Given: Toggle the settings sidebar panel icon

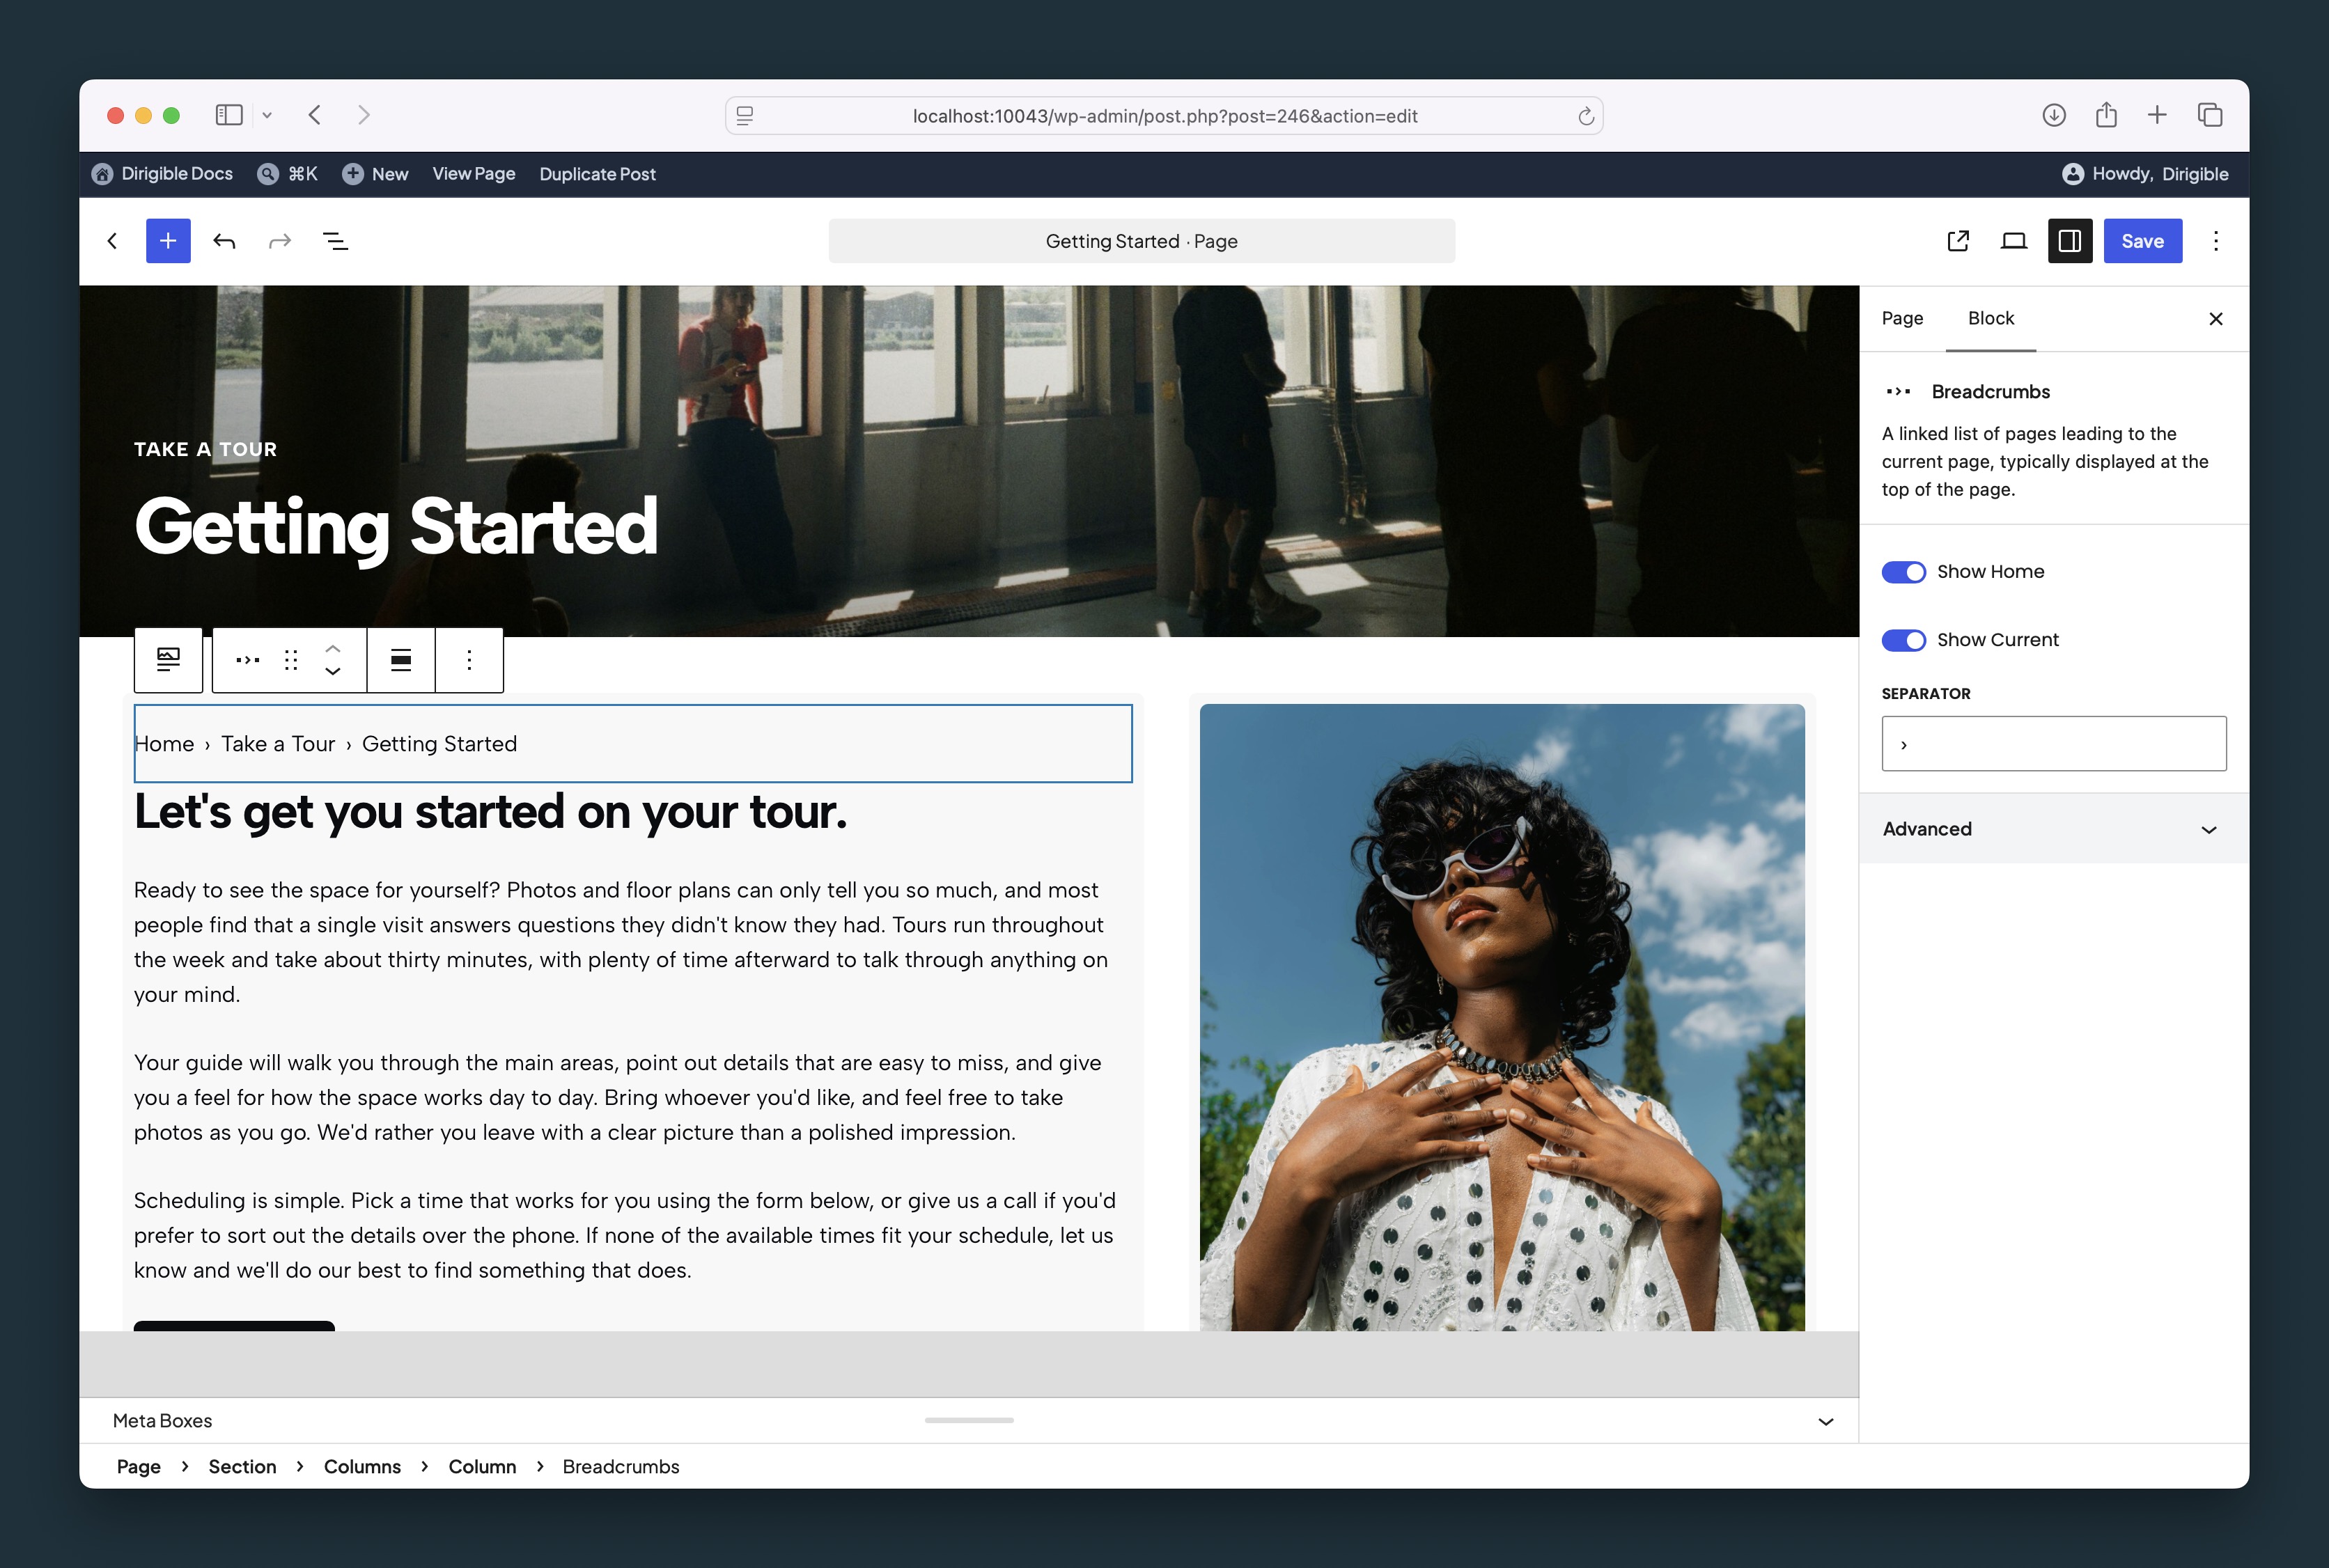Looking at the screenshot, I should pyautogui.click(x=2070, y=241).
